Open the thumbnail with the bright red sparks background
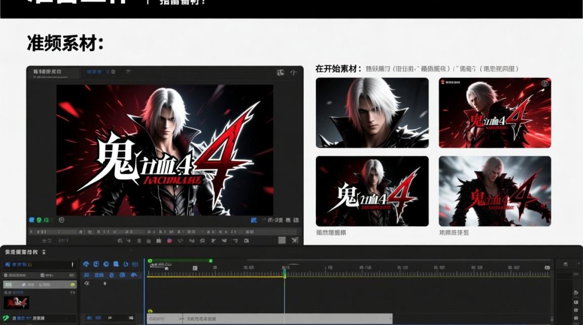583x325 pixels. pos(495,113)
